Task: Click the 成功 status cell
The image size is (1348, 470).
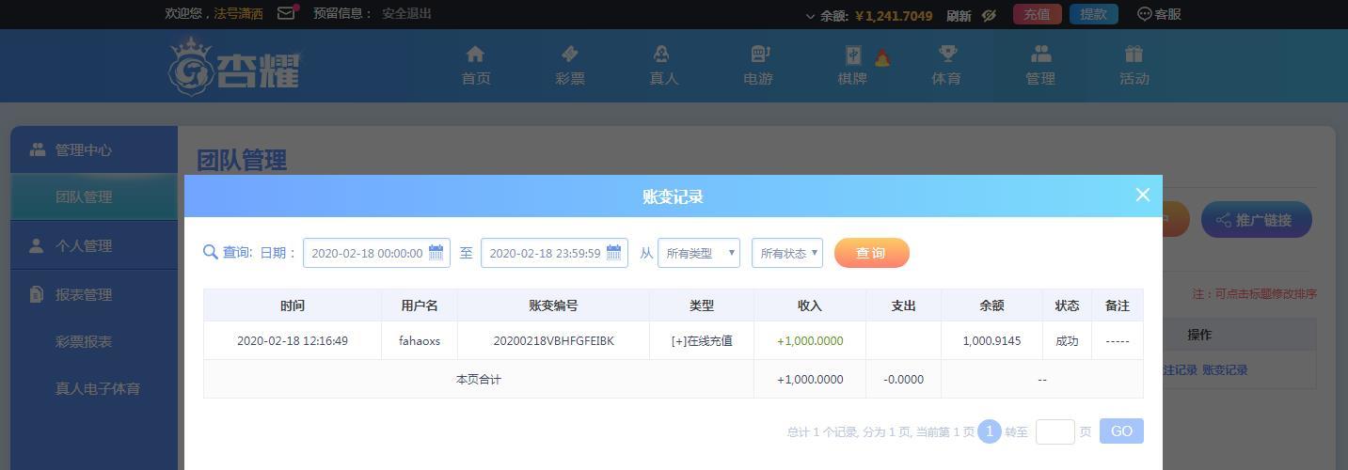Action: [x=1067, y=341]
